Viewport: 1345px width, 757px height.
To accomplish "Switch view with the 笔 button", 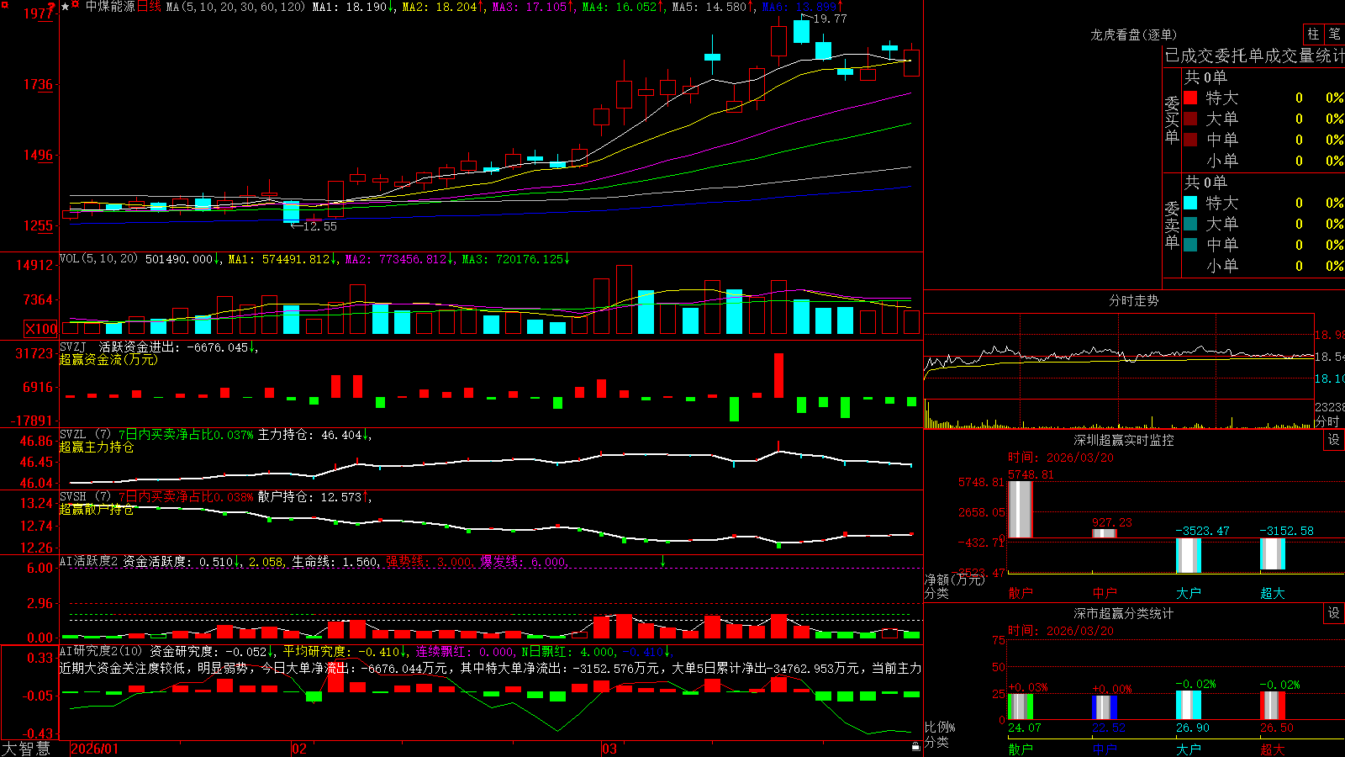I will point(1334,34).
